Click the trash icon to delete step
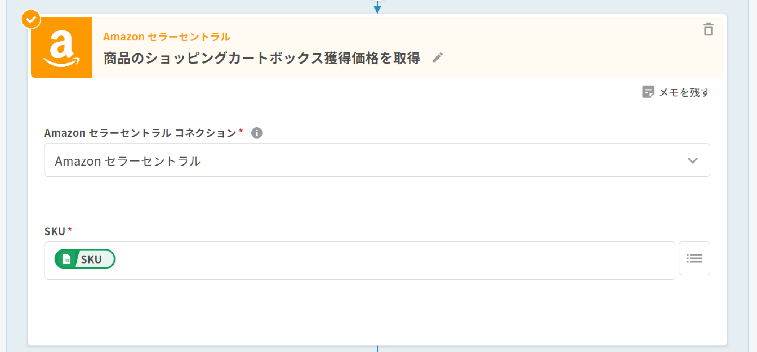This screenshot has width=757, height=352. (x=708, y=30)
